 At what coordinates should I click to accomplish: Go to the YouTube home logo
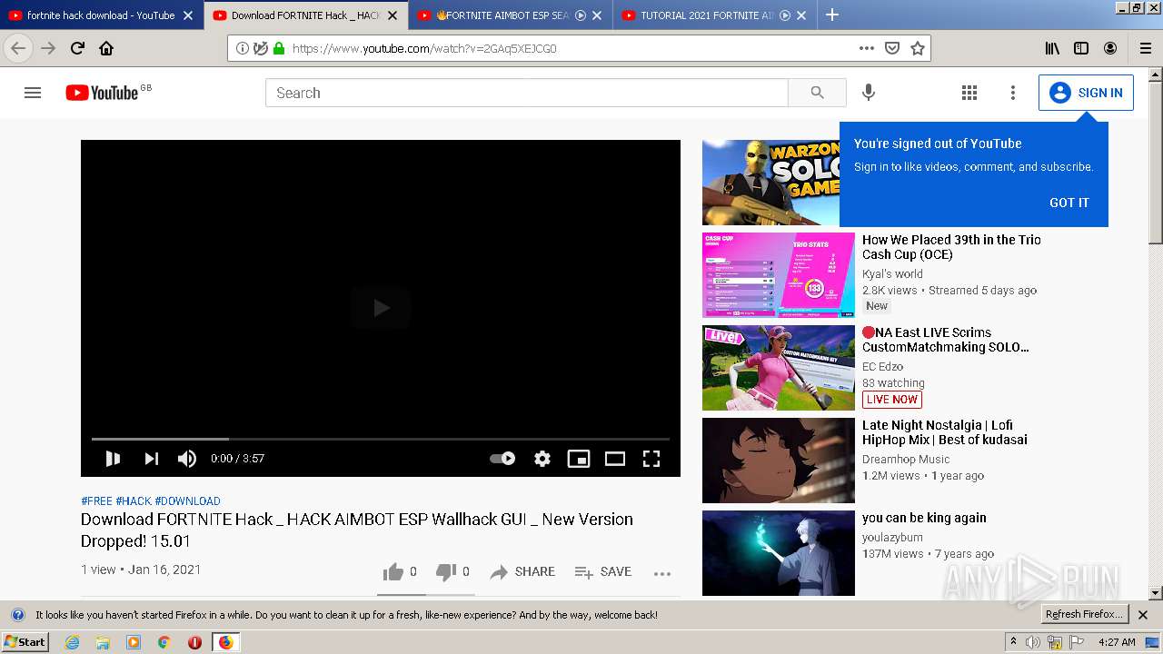pyautogui.click(x=101, y=93)
